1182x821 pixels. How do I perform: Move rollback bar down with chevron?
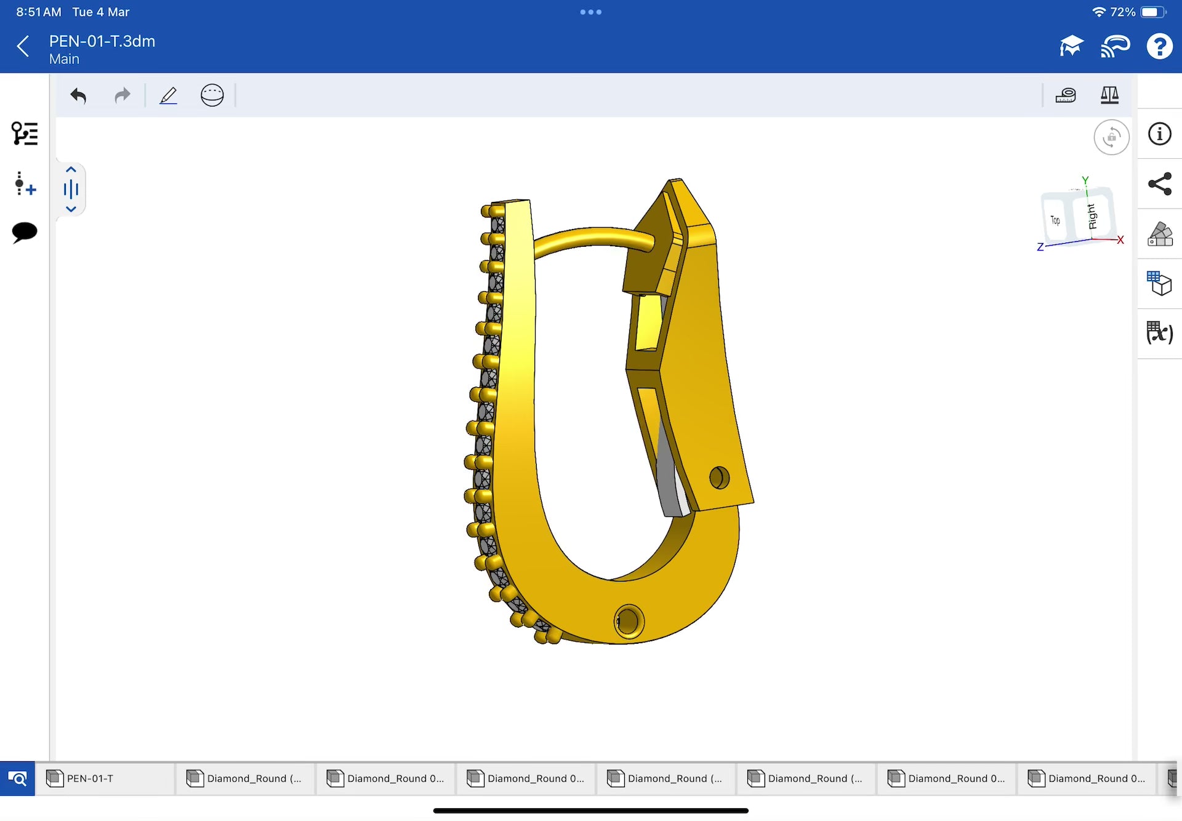71,209
